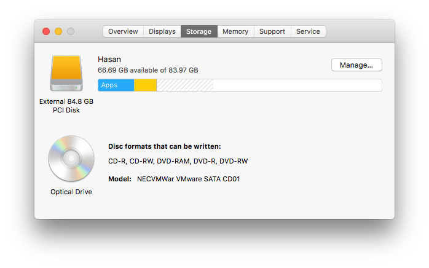Select the Storage tab
429x268 pixels.
point(199,31)
